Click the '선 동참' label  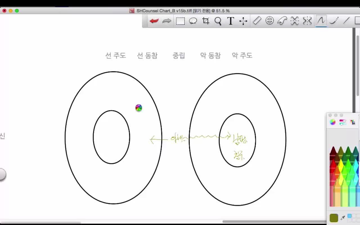point(147,55)
